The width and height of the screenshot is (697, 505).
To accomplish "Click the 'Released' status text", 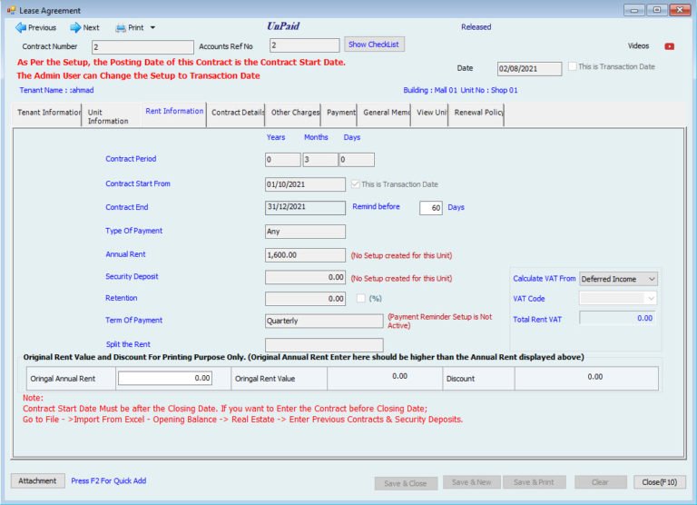I will coord(476,27).
